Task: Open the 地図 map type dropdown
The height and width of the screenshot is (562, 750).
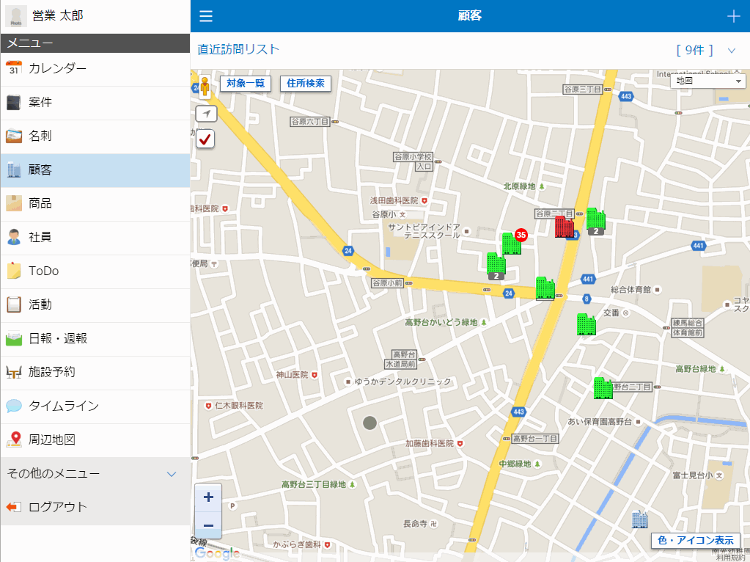Action: (708, 81)
